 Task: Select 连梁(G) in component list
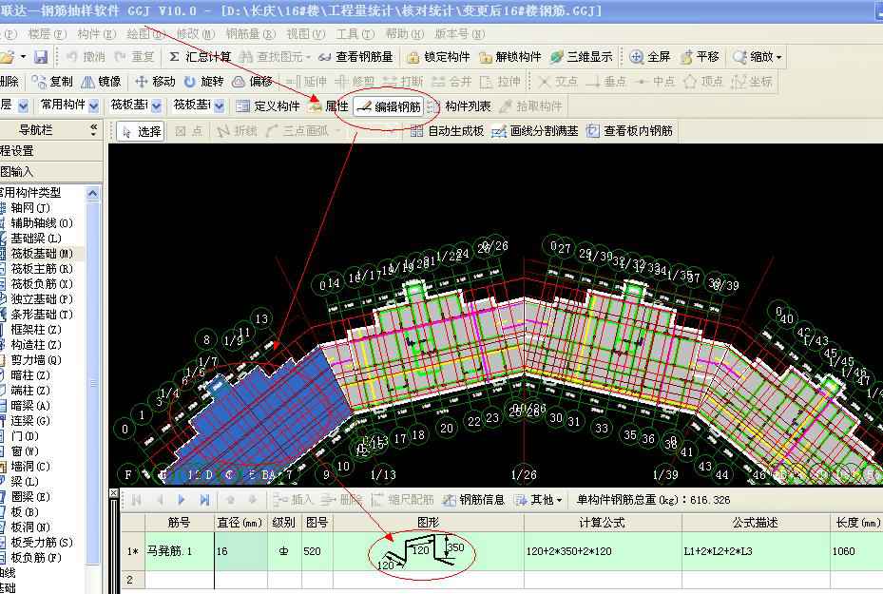pos(30,421)
